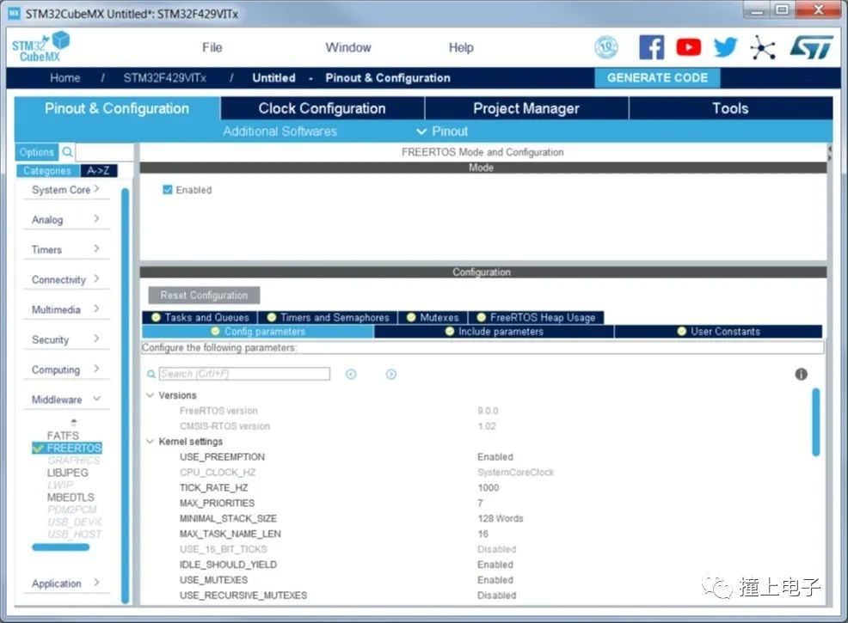Open the Mutexes tab
The width and height of the screenshot is (848, 623).
pyautogui.click(x=433, y=317)
